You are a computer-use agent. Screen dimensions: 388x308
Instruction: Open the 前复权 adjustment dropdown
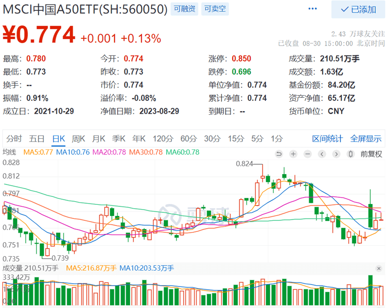[x=371, y=154]
